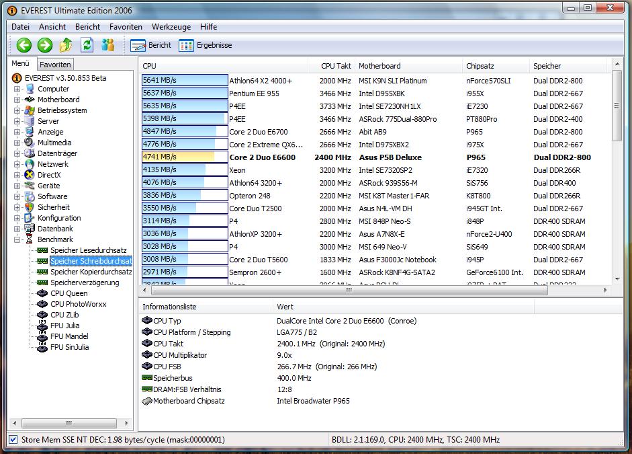Select the Datenbank tree icon
The width and height of the screenshot is (632, 454).
point(30,229)
